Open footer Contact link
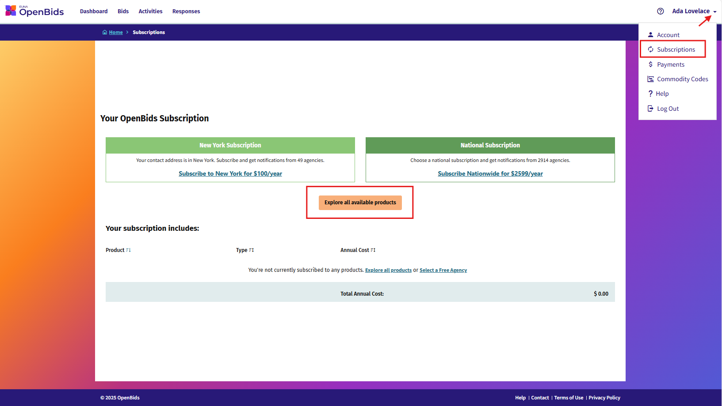The height and width of the screenshot is (406, 722). [540, 398]
